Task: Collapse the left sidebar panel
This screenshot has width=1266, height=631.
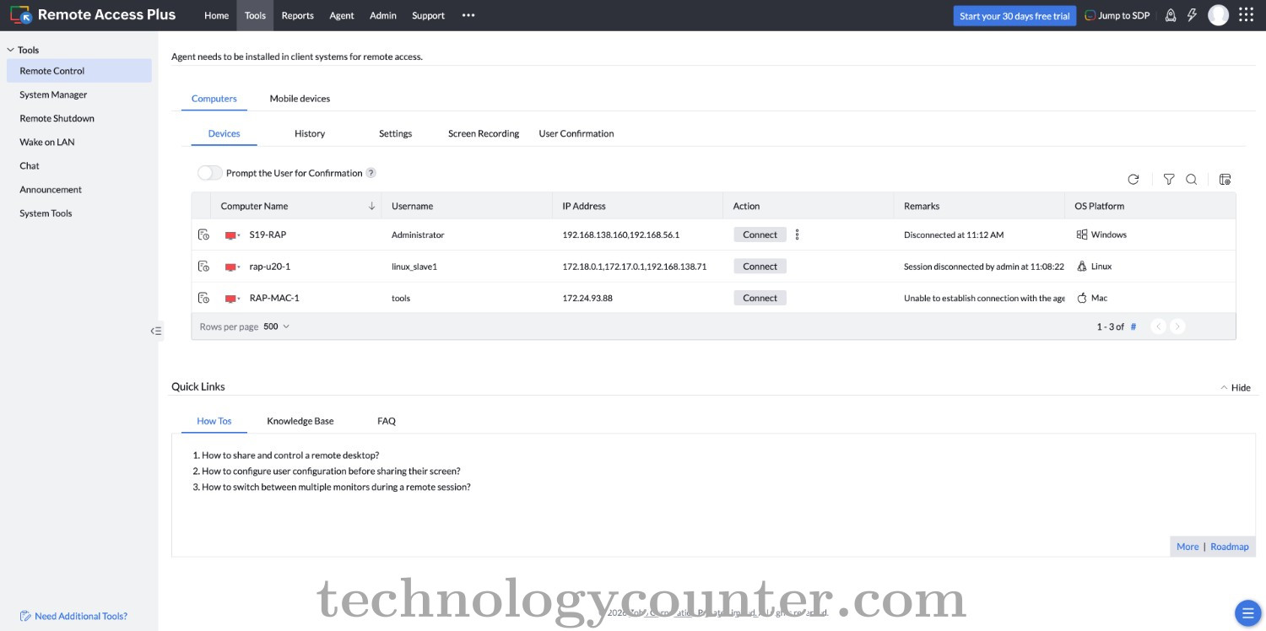Action: point(155,331)
